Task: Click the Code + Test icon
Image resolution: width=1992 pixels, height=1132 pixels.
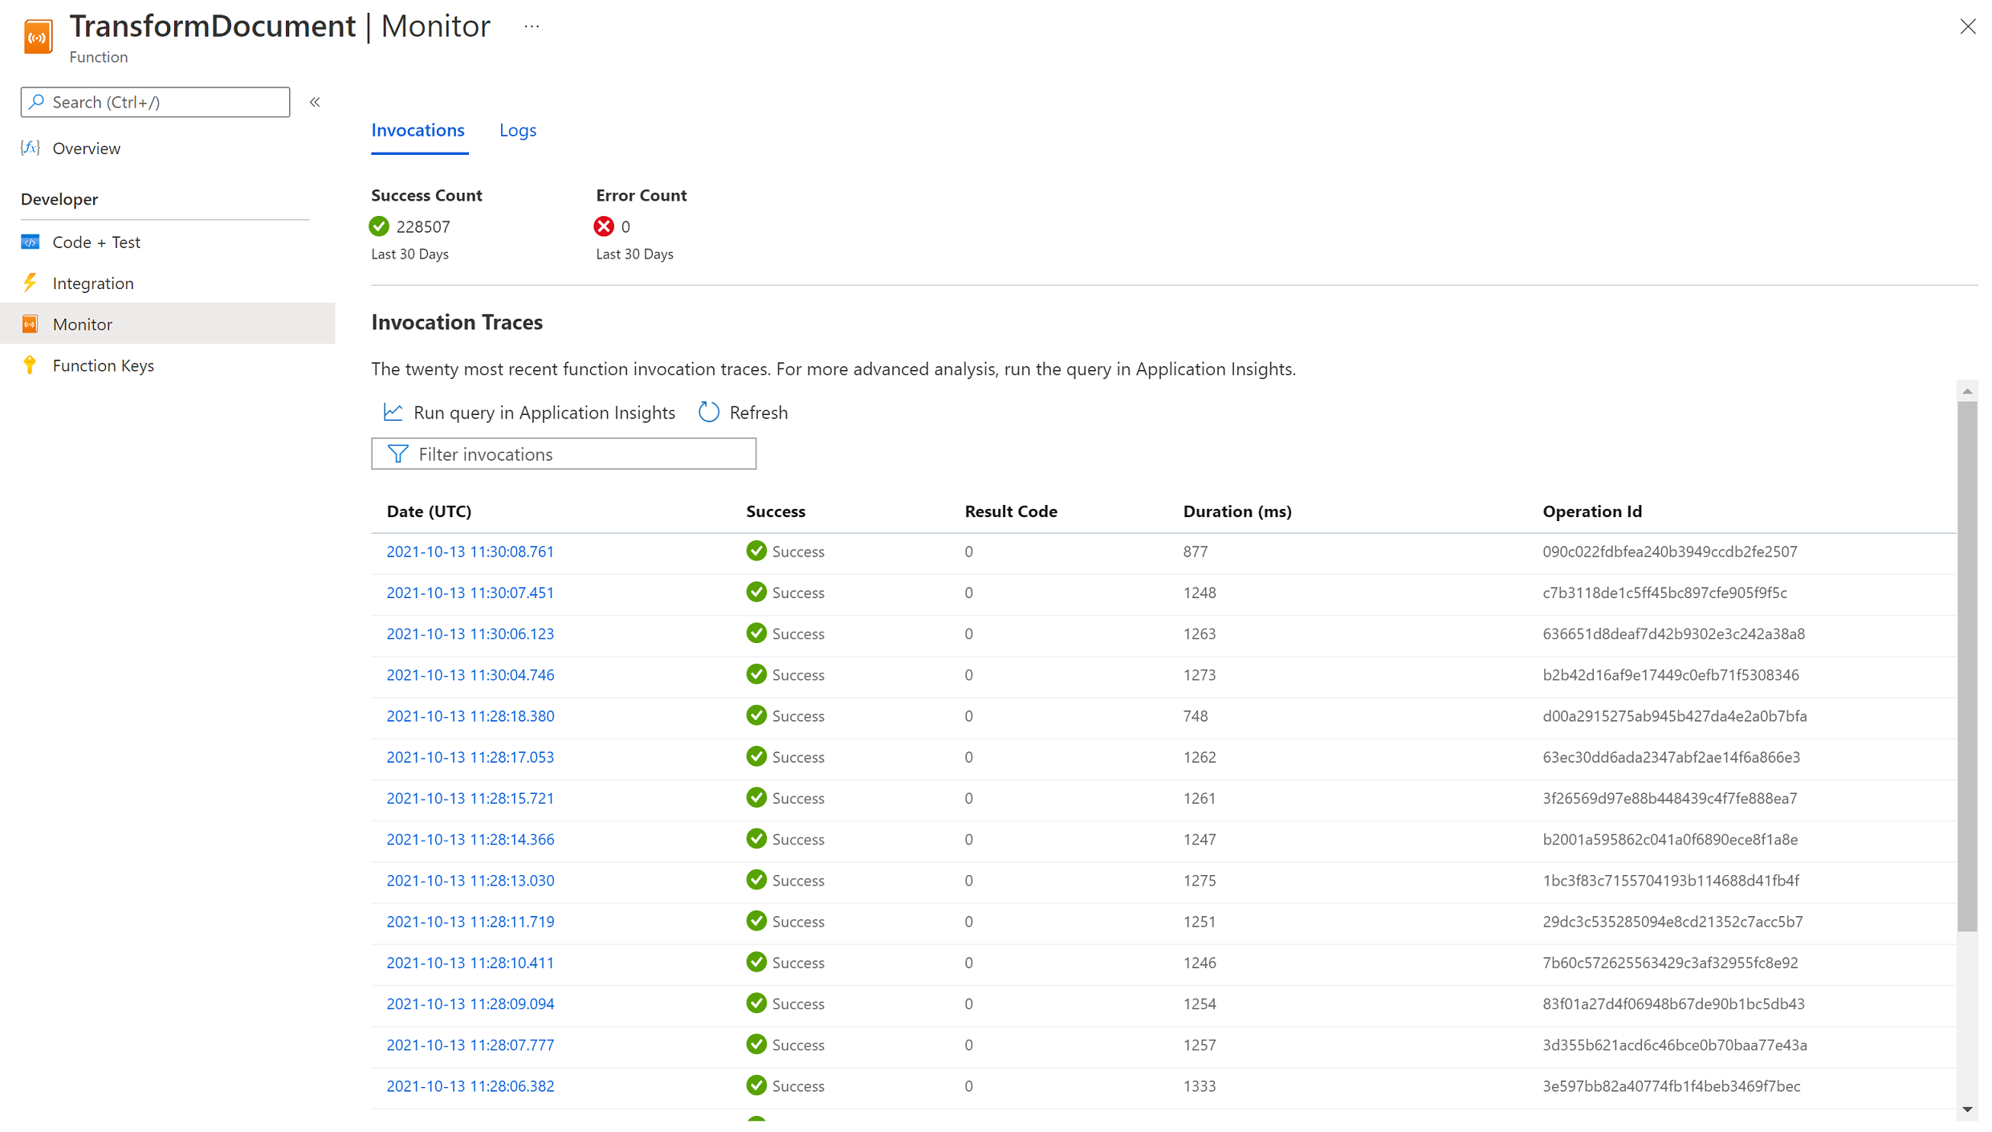Action: tap(31, 242)
